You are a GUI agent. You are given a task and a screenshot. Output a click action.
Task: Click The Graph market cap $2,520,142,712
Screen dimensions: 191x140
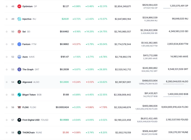(123, 69)
